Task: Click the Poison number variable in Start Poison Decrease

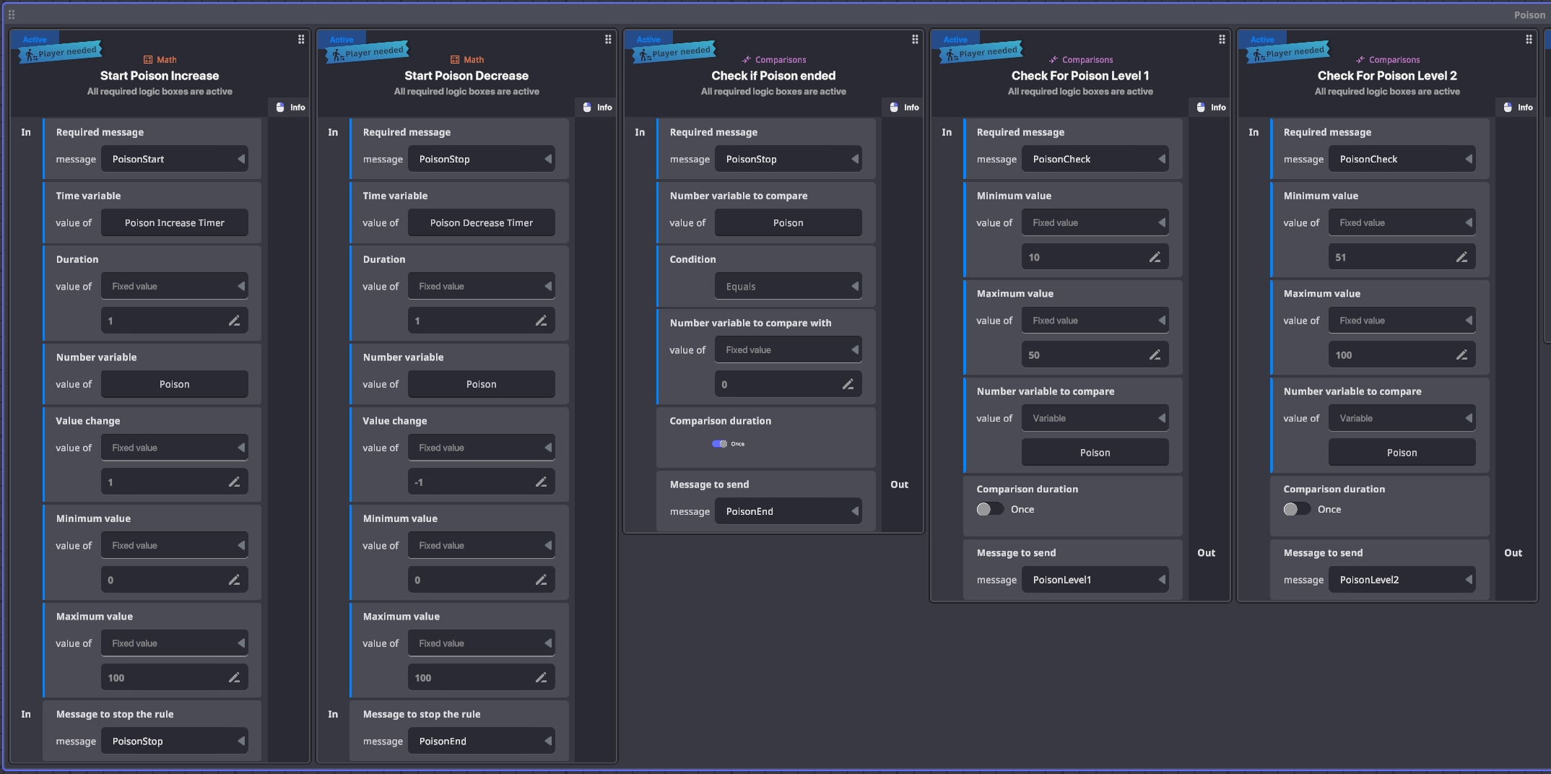Action: click(481, 385)
